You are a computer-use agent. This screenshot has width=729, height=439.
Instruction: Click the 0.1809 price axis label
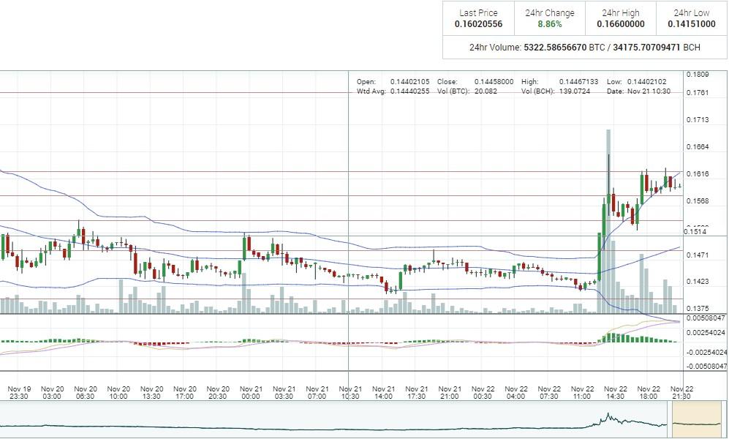pos(697,75)
